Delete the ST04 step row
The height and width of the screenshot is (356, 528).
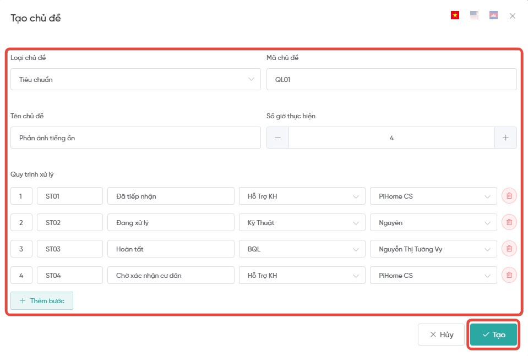(x=509, y=275)
